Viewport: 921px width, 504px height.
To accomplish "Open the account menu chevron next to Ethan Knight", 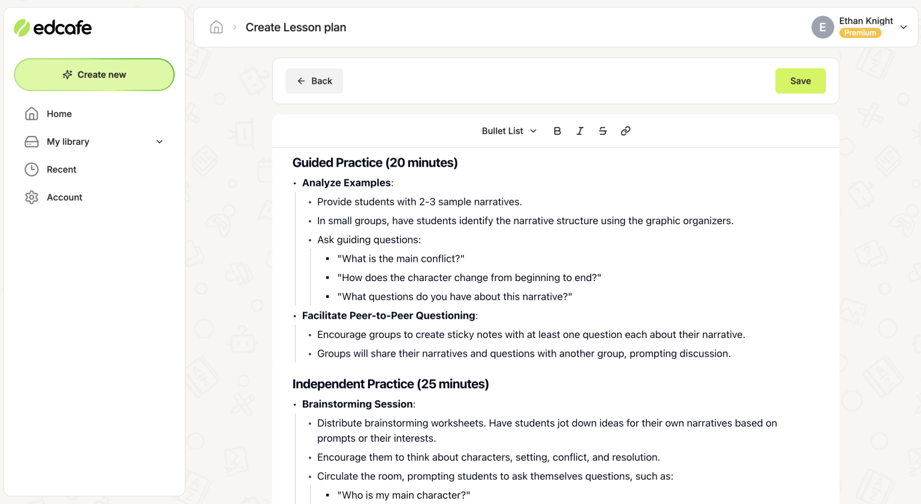I will coord(903,27).
